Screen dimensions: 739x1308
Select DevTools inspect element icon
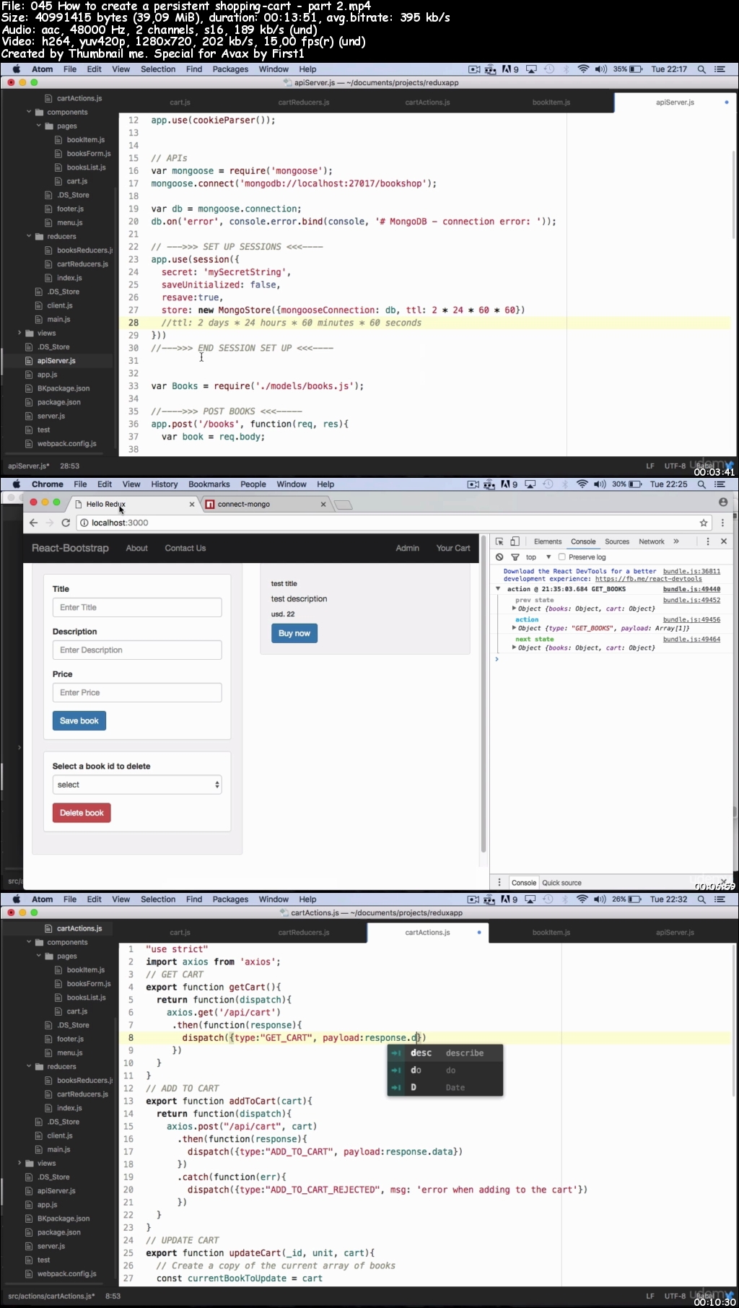(499, 541)
